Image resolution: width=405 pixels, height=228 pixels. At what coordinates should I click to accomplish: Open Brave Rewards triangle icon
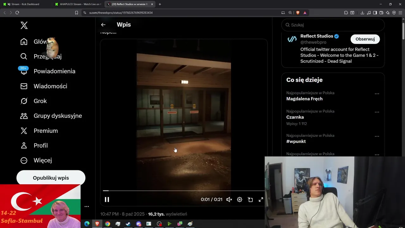pos(305,13)
